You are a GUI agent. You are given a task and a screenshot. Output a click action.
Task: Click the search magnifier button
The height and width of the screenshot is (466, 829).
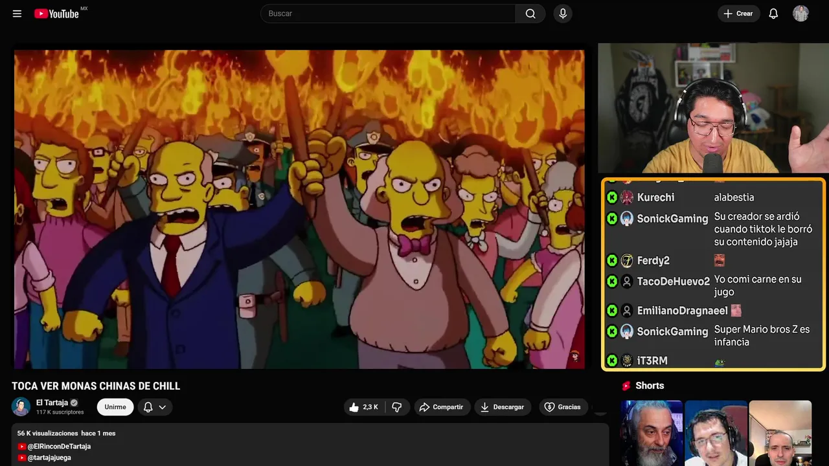[x=530, y=14]
